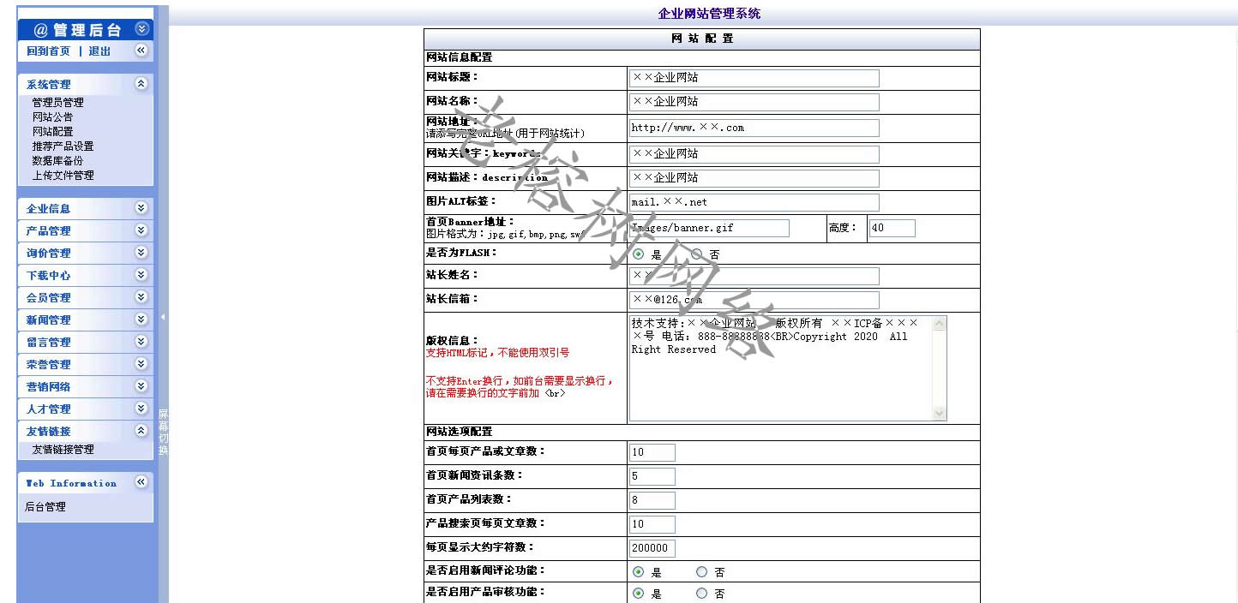Click the 网站关键字 keywords field
The width and height of the screenshot is (1238, 603).
pos(754,154)
